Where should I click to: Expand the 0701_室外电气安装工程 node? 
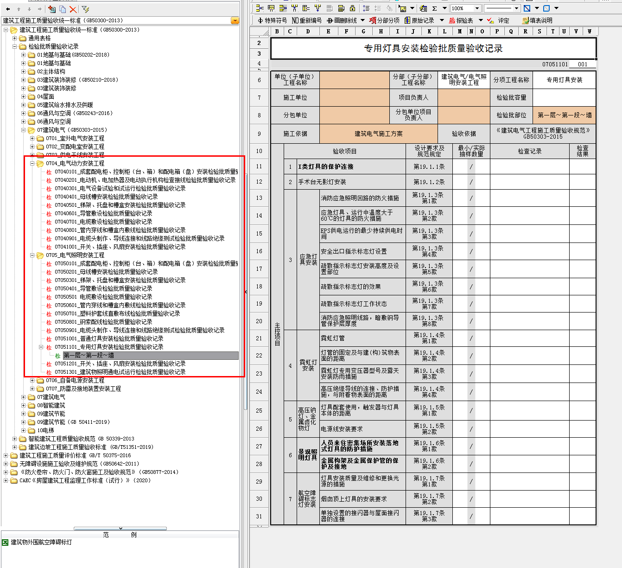[x=32, y=138]
